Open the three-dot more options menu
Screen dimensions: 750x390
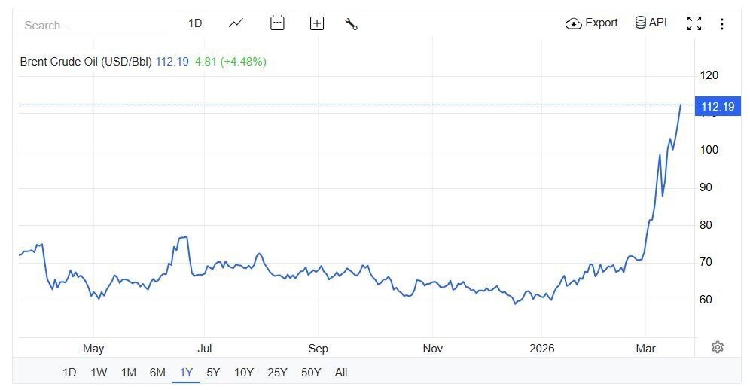pyautogui.click(x=722, y=23)
